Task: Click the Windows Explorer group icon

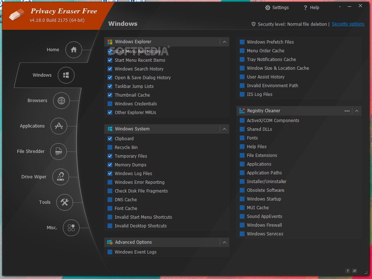Action: point(110,42)
